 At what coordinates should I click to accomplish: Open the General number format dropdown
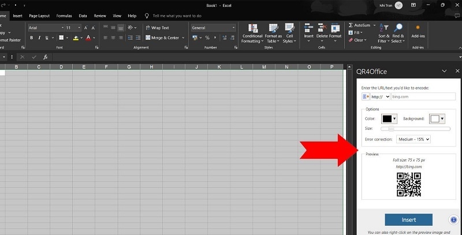point(213,28)
